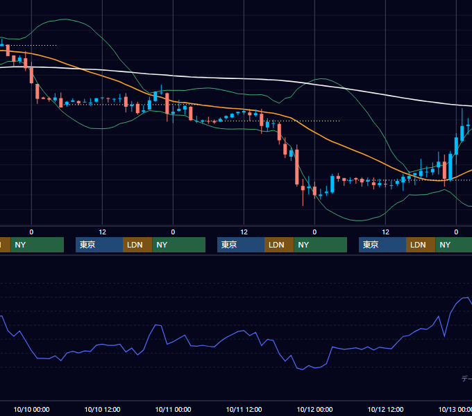
Task: Select the LDN block between 10/10 12:00 and 10/11 00:00
Action: [x=137, y=245]
